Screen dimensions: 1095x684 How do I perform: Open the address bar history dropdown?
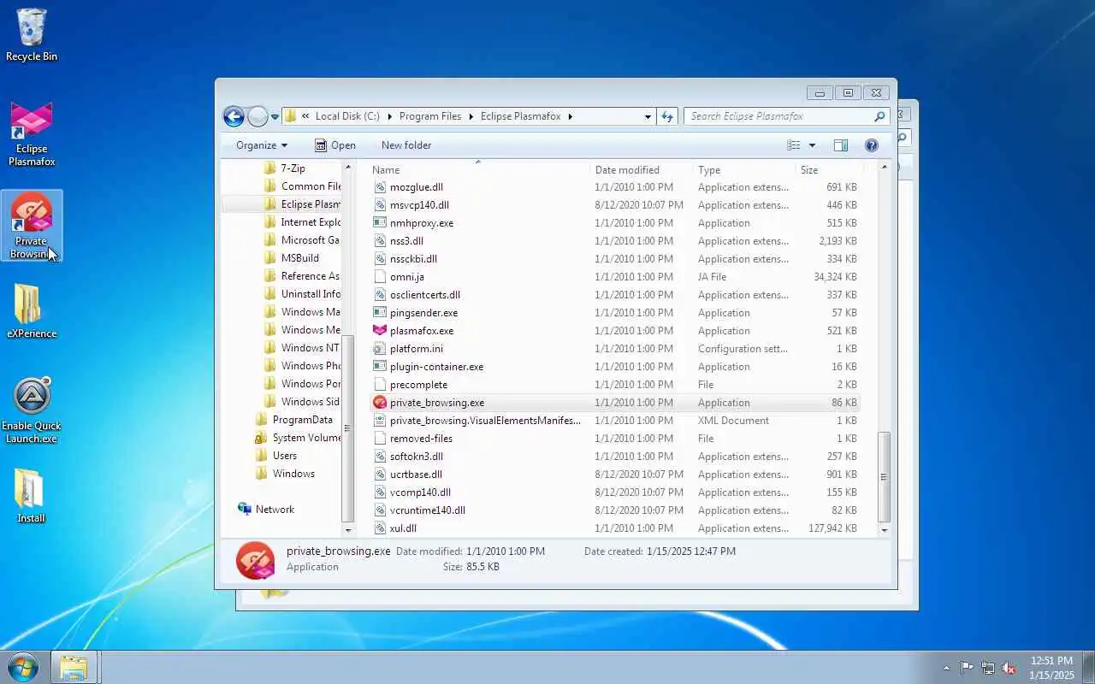coord(648,116)
